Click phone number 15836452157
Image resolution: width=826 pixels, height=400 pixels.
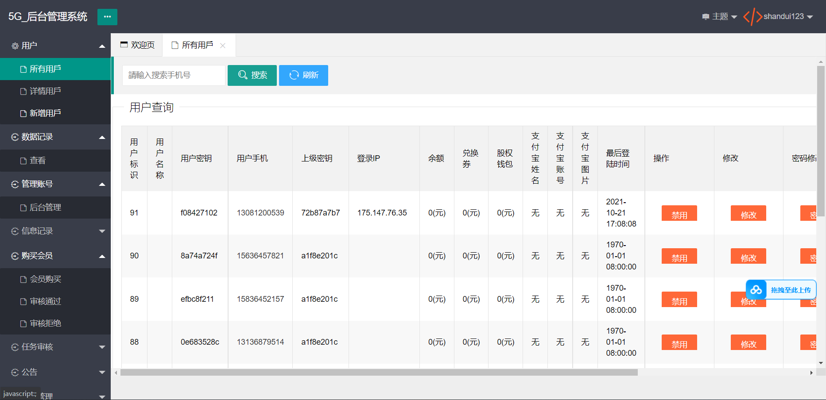coord(260,299)
